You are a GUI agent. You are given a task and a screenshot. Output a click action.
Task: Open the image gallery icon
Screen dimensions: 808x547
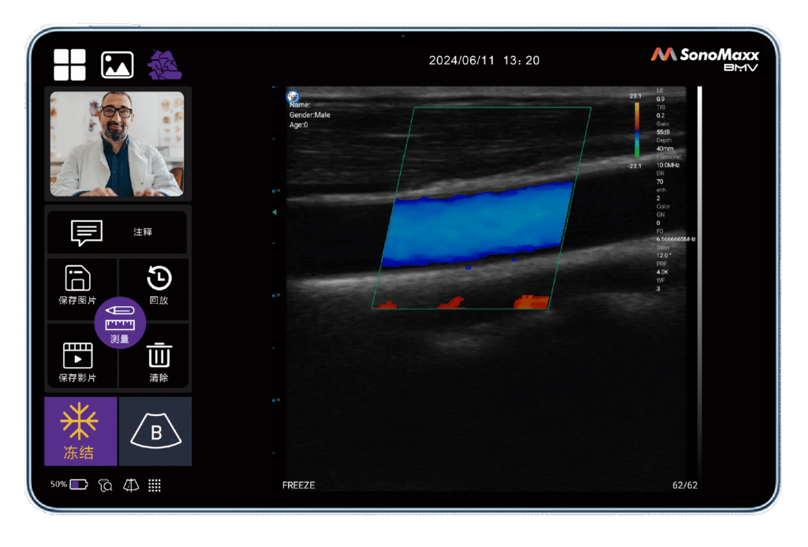pyautogui.click(x=117, y=65)
